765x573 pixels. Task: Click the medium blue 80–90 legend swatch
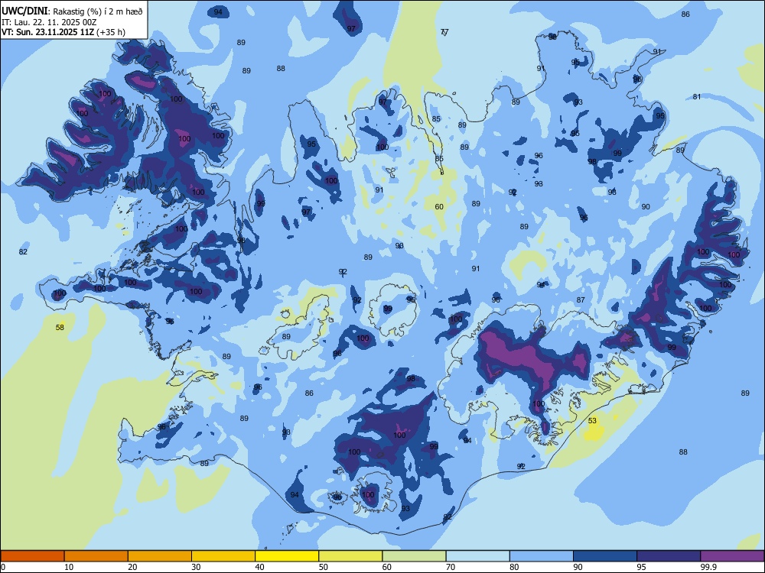point(542,556)
